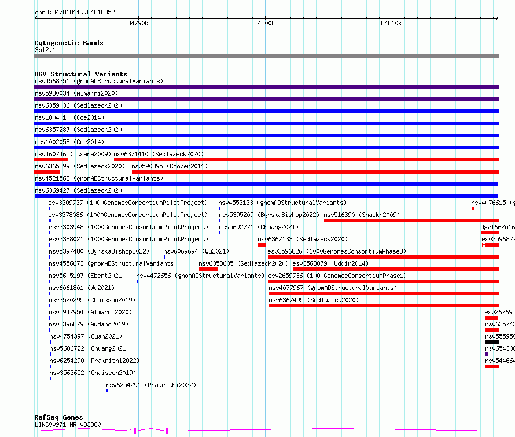Select nsv6365299 (Sedlazeck2020) label

pyautogui.click(x=80, y=166)
